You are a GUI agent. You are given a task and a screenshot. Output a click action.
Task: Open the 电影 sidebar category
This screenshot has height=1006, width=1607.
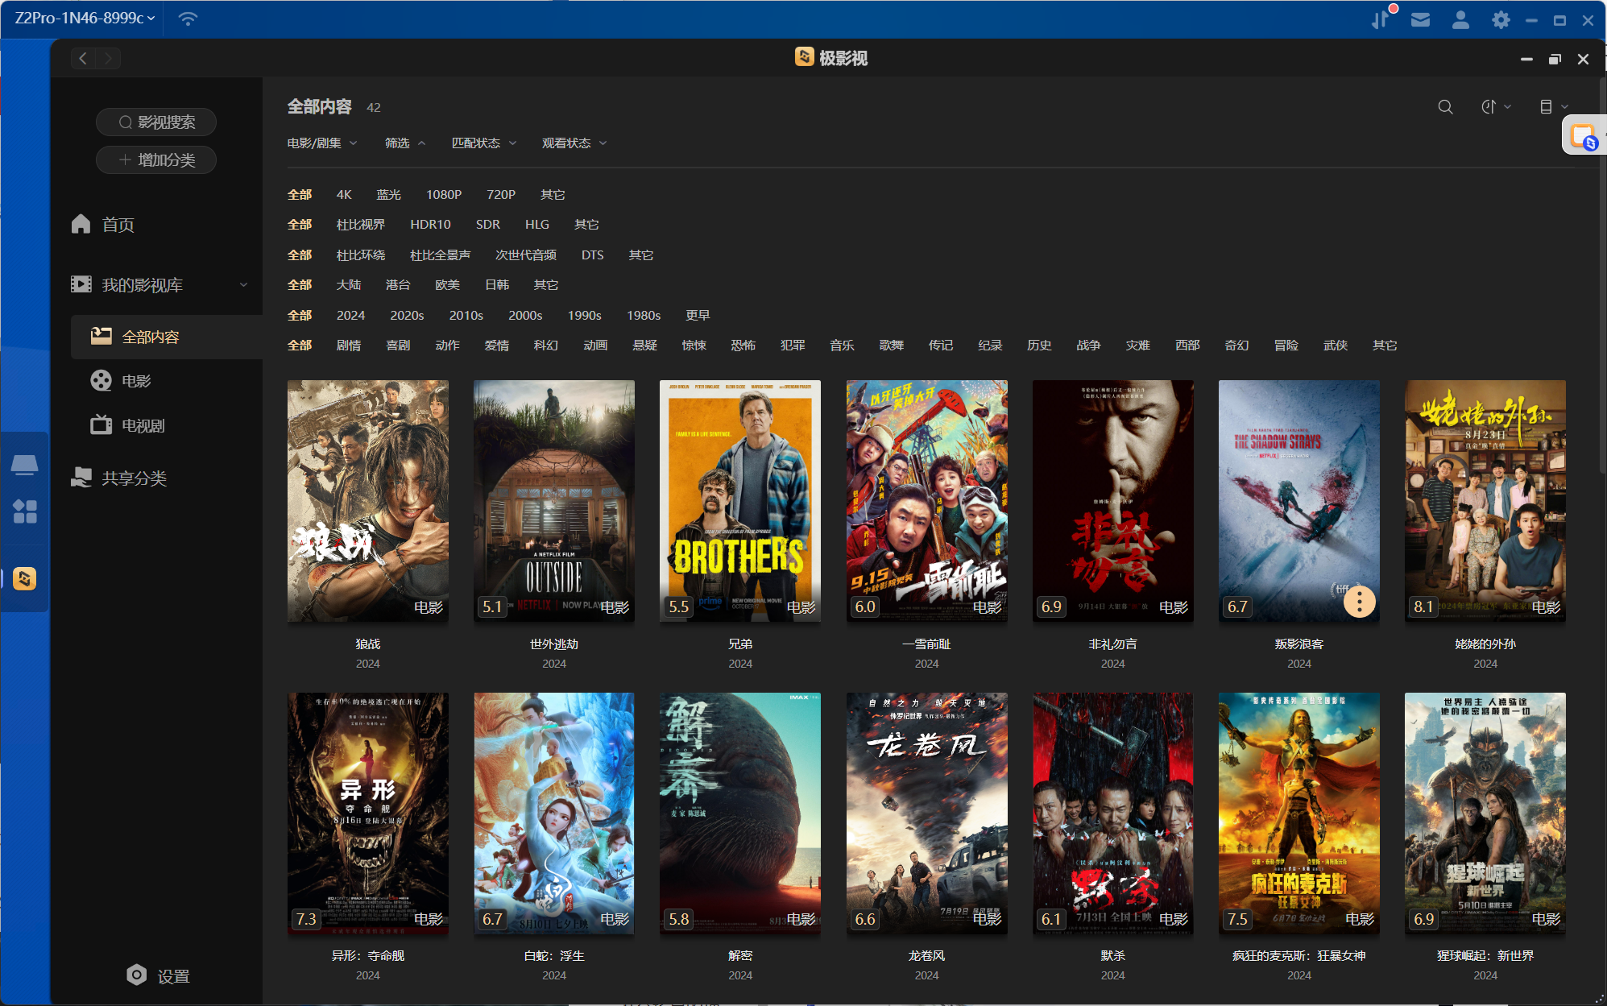pos(136,381)
